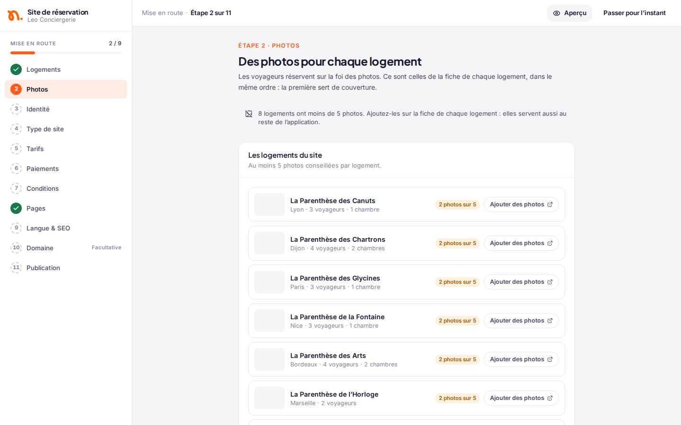
Task: Click the thumbnail of La Parenthèse des Chartrons
Action: (x=270, y=243)
